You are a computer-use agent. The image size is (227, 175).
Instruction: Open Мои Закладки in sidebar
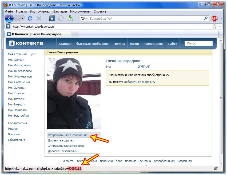[x=18, y=110]
